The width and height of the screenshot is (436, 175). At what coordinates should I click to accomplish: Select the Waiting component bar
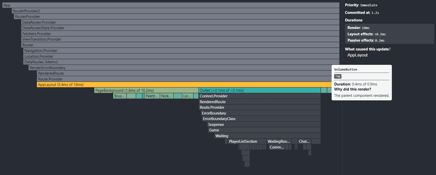(267, 136)
